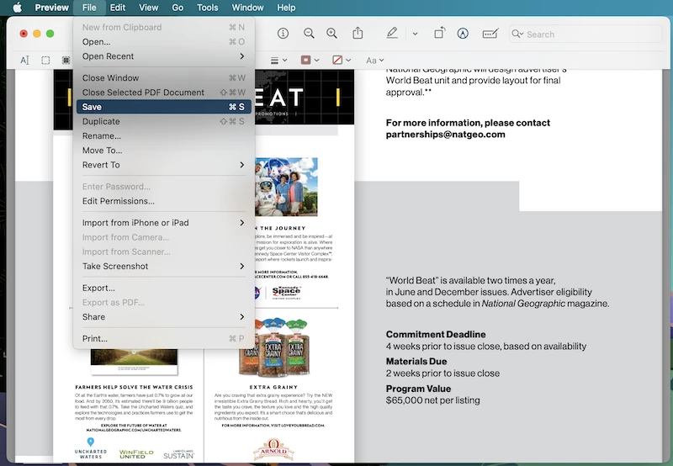Open the Share toolbar icon
This screenshot has width=673, height=466.
[x=358, y=33]
